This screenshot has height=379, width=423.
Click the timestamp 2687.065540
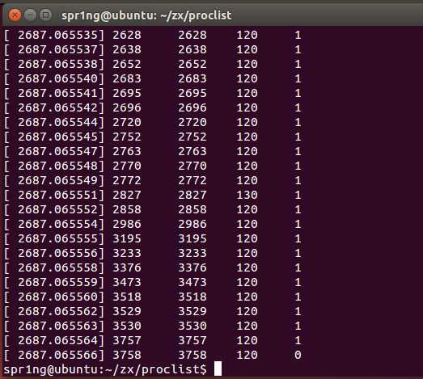tap(57, 78)
